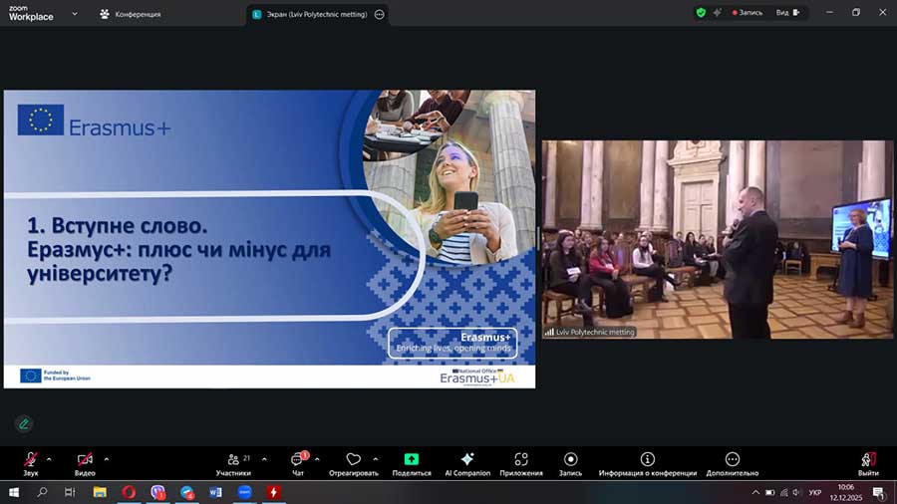This screenshot has width=897, height=504.
Task: Expand arrow next to Участники
Action: pos(264,459)
